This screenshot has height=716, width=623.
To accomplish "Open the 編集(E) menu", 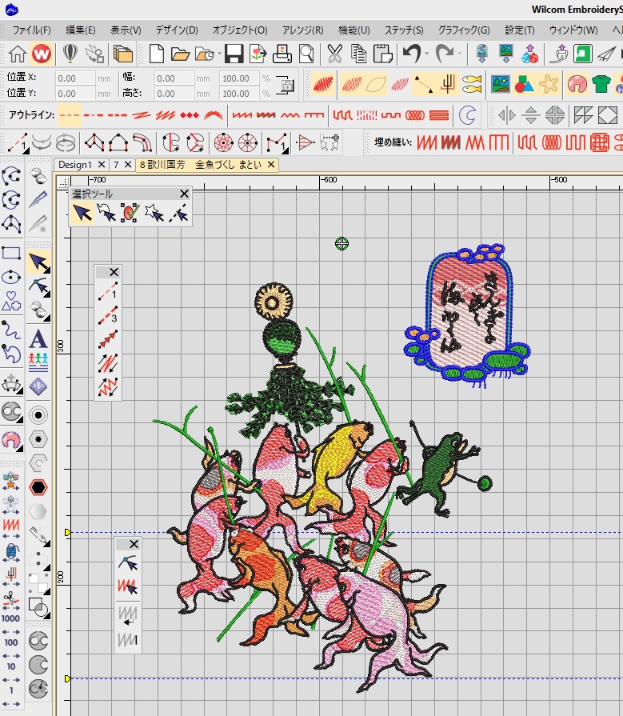I will pyautogui.click(x=80, y=30).
